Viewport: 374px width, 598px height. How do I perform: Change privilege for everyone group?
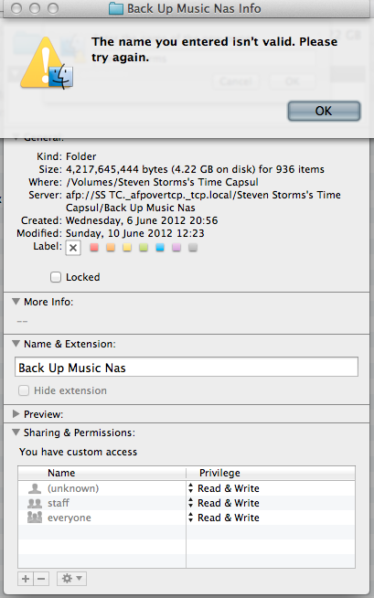click(x=224, y=518)
